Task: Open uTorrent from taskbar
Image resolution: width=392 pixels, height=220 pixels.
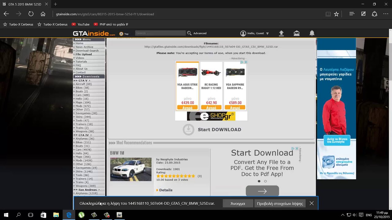Action: (81, 215)
